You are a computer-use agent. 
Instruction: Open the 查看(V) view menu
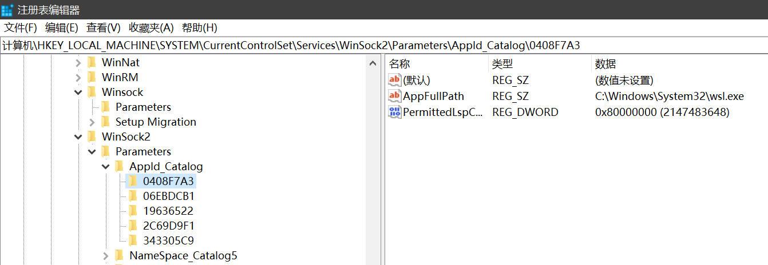click(x=104, y=27)
